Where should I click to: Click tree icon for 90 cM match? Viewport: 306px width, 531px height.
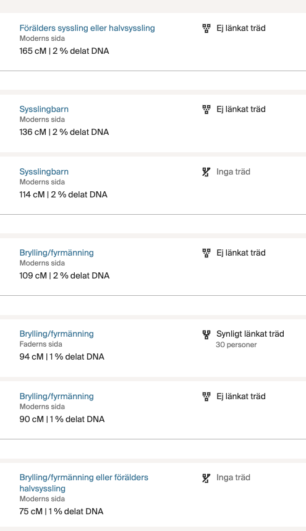[206, 397]
